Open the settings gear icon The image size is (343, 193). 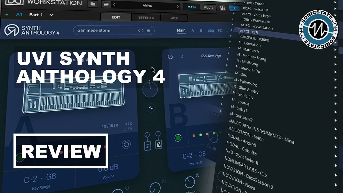(229, 31)
